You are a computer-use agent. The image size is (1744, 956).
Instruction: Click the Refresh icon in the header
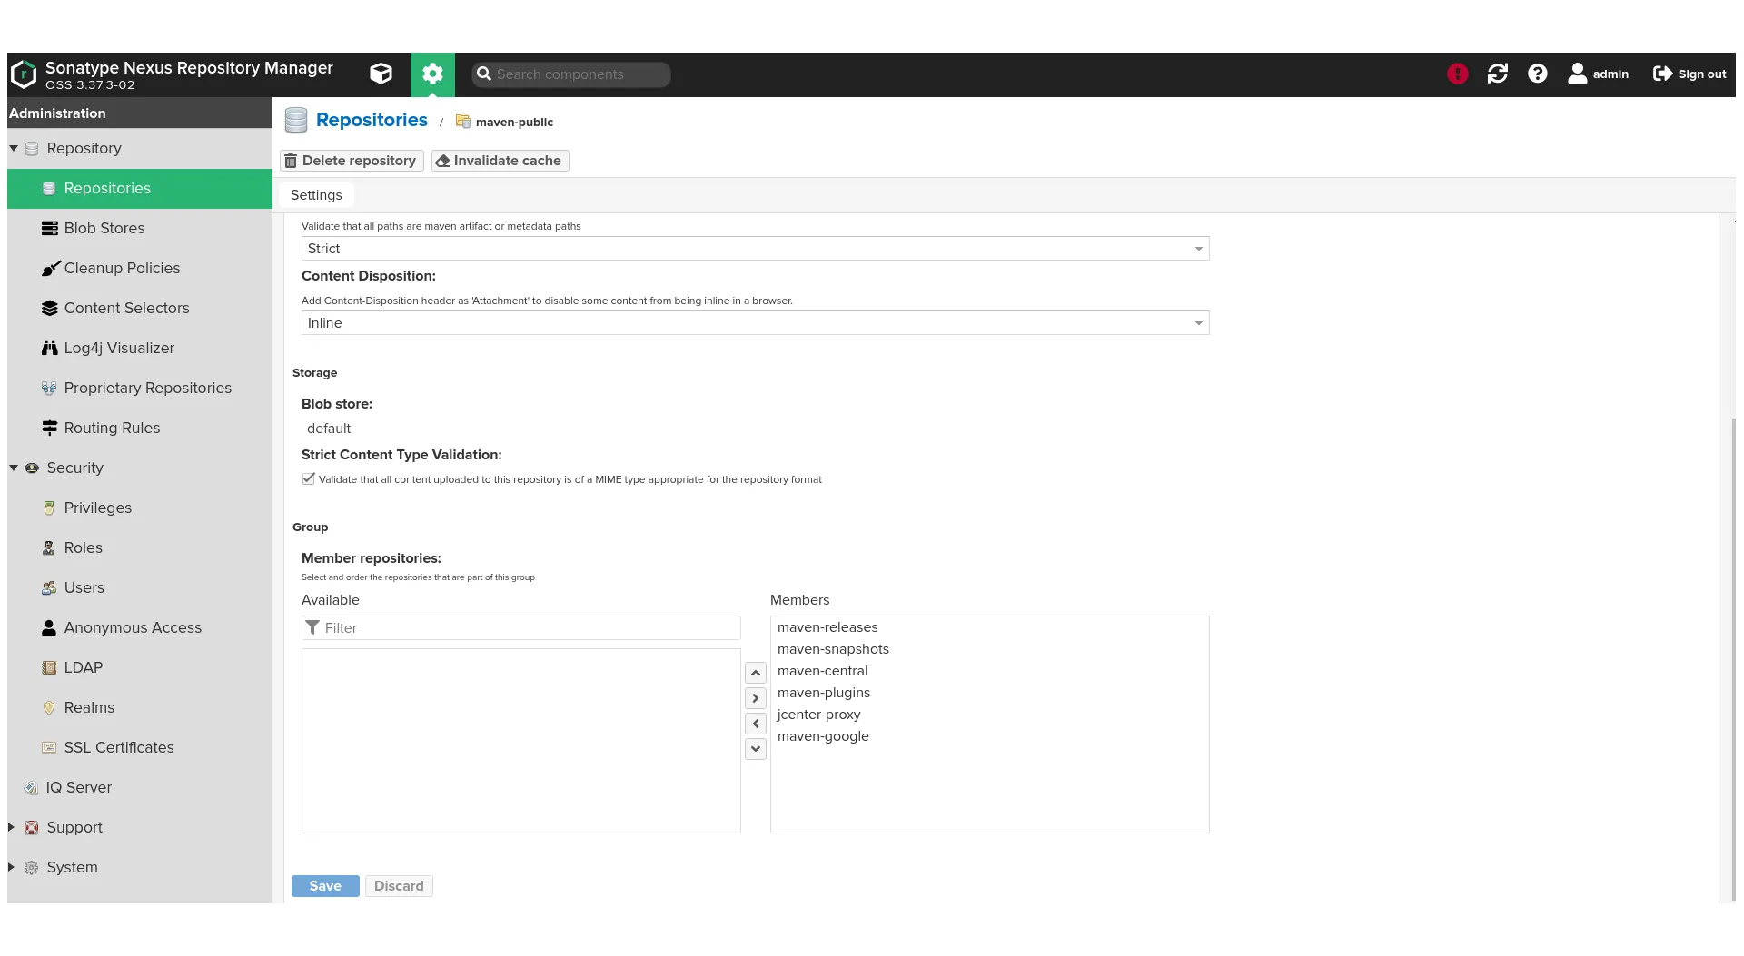[x=1498, y=74]
